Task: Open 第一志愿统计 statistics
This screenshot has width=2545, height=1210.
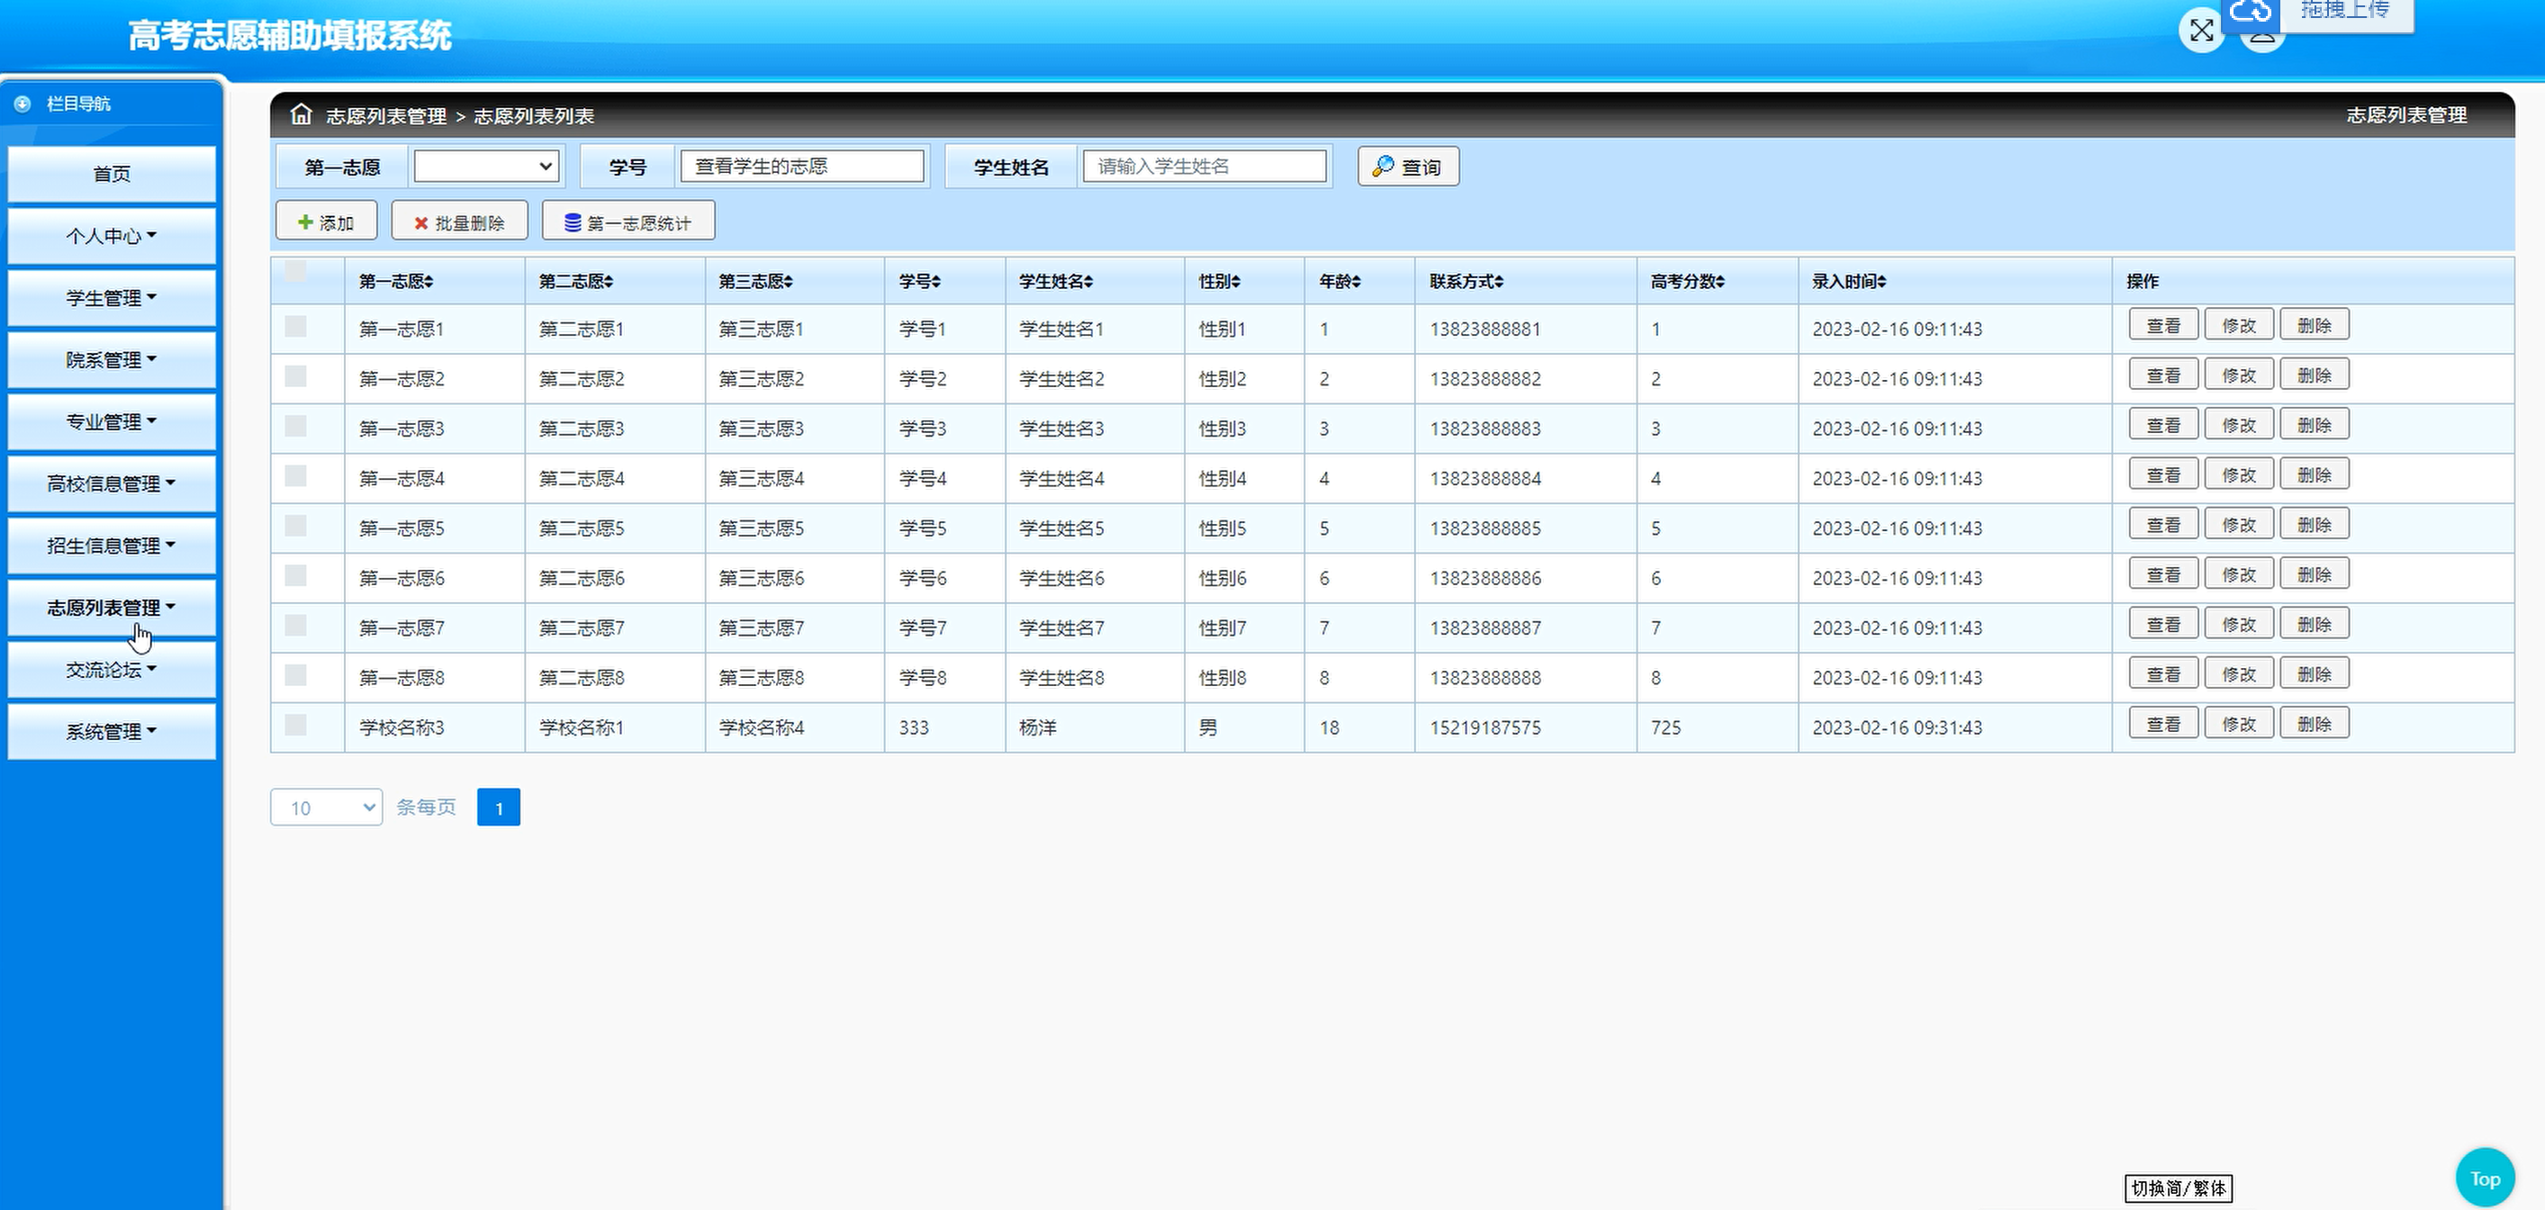Action: coord(628,222)
